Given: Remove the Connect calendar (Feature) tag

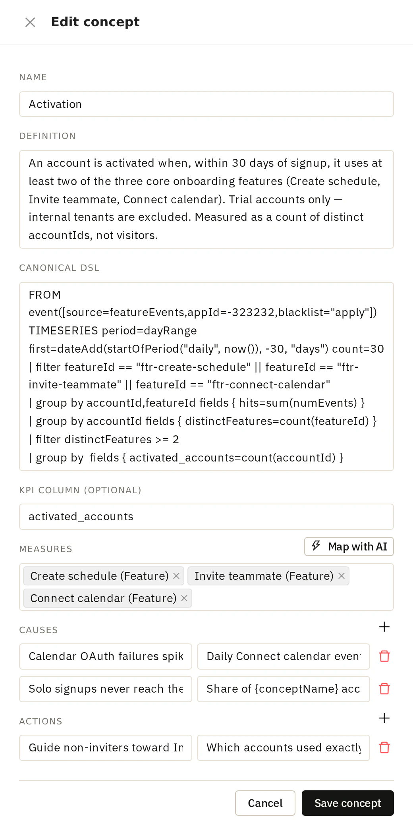Looking at the screenshot, I should 184,598.
